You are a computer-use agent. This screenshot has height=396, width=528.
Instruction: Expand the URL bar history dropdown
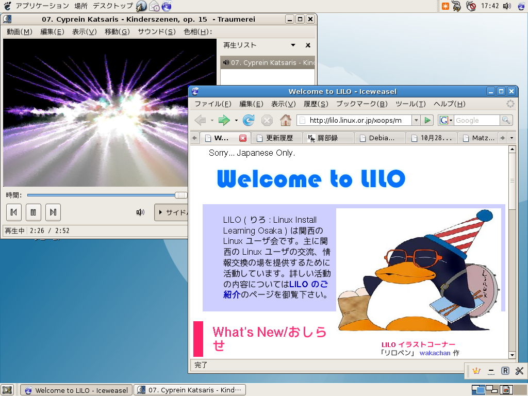(416, 120)
